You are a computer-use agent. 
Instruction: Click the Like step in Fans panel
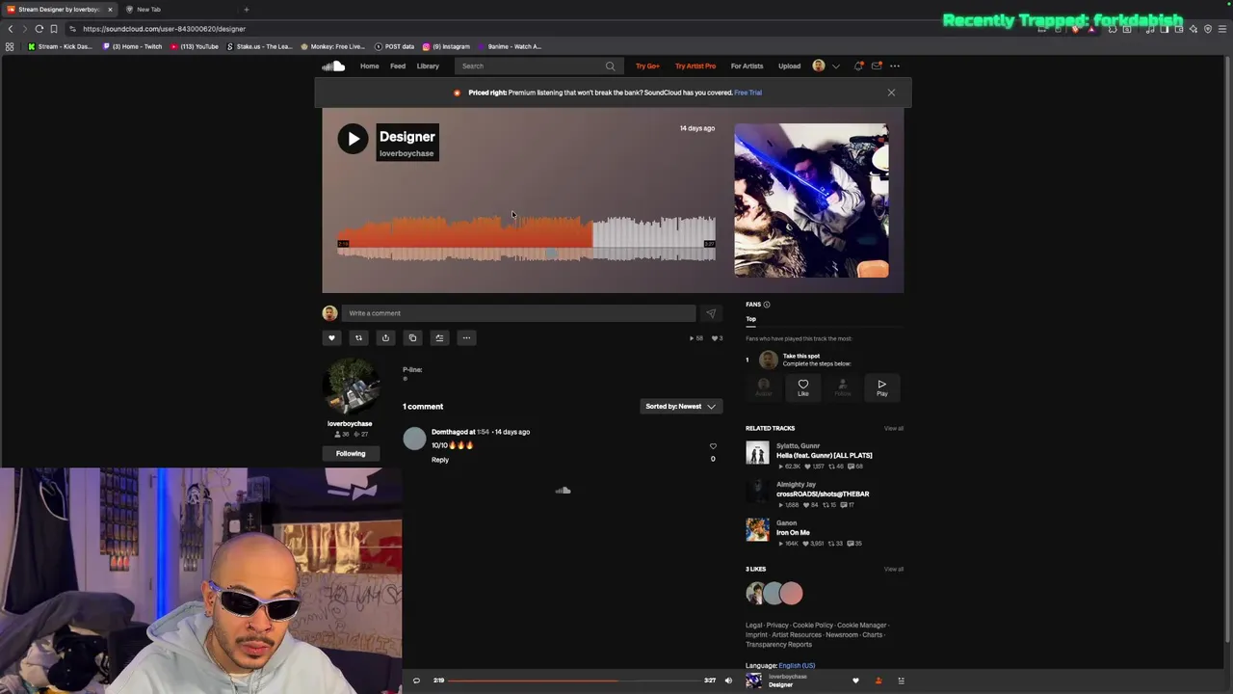[x=803, y=387]
